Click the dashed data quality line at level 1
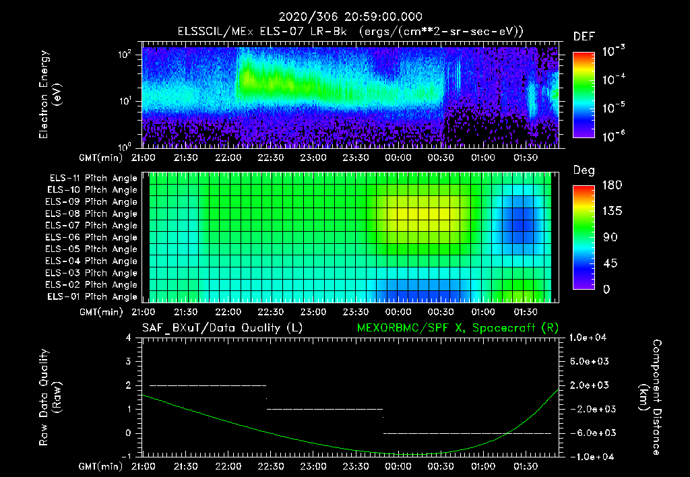 point(325,409)
